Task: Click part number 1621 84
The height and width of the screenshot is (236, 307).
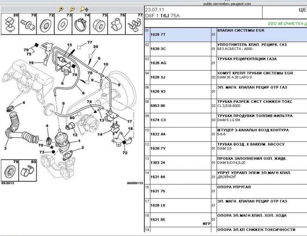Action: pyautogui.click(x=158, y=177)
